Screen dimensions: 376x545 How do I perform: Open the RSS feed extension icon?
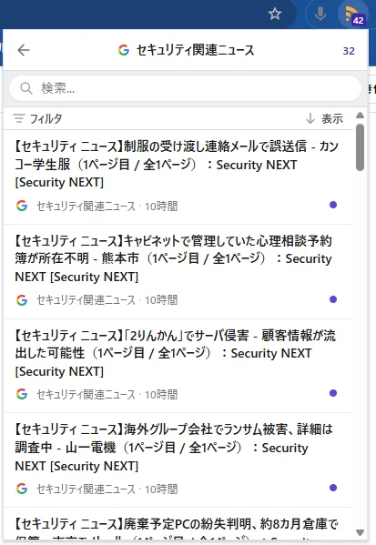[353, 15]
